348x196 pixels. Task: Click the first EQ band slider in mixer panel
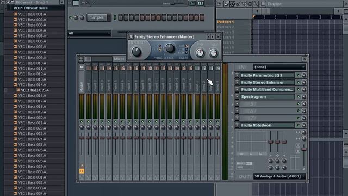[270, 142]
